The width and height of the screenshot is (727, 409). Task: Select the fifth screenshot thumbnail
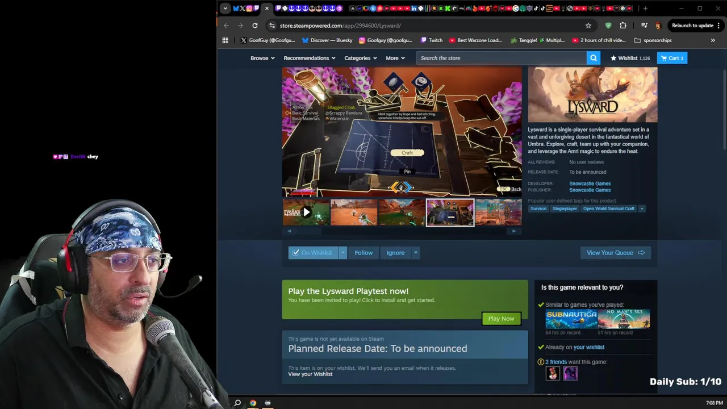click(498, 212)
